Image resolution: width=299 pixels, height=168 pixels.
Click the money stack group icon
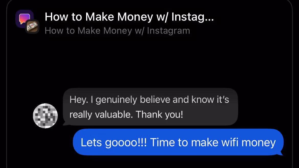(x=32, y=27)
